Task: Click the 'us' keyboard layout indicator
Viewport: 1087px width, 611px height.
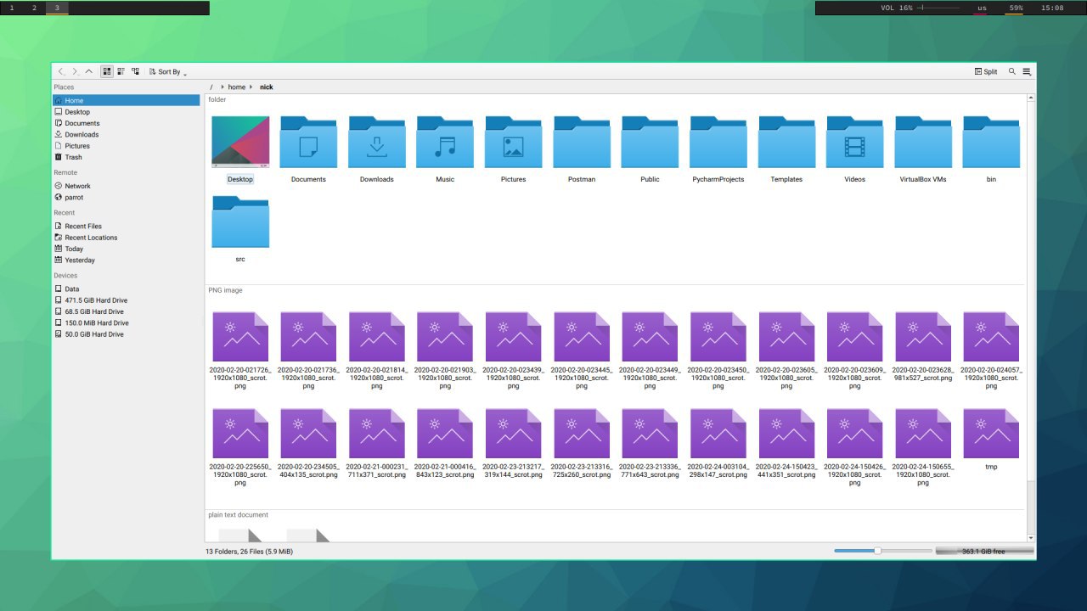Action: pyautogui.click(x=982, y=8)
